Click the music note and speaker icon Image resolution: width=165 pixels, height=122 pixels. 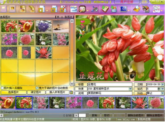[x=95, y=9]
